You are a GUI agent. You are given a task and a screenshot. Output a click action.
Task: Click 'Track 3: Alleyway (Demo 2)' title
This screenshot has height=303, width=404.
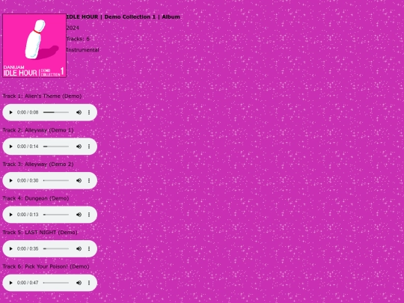click(x=38, y=164)
